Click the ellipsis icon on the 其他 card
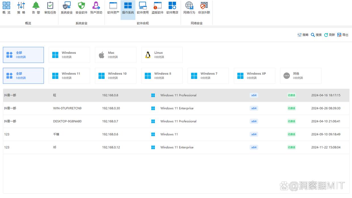Viewport: 352px width, 198px height. [287, 76]
